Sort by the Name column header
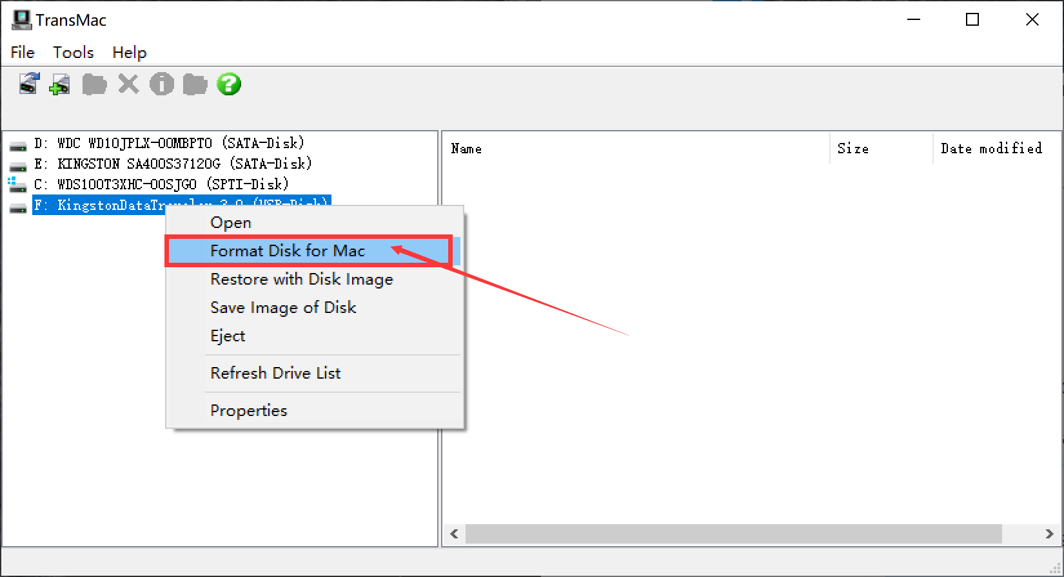The height and width of the screenshot is (577, 1064). 636,149
